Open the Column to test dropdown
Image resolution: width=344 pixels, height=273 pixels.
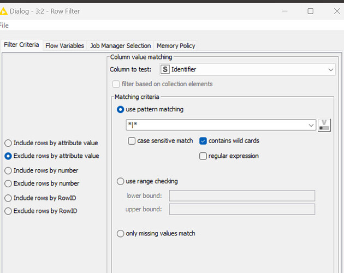(247, 69)
